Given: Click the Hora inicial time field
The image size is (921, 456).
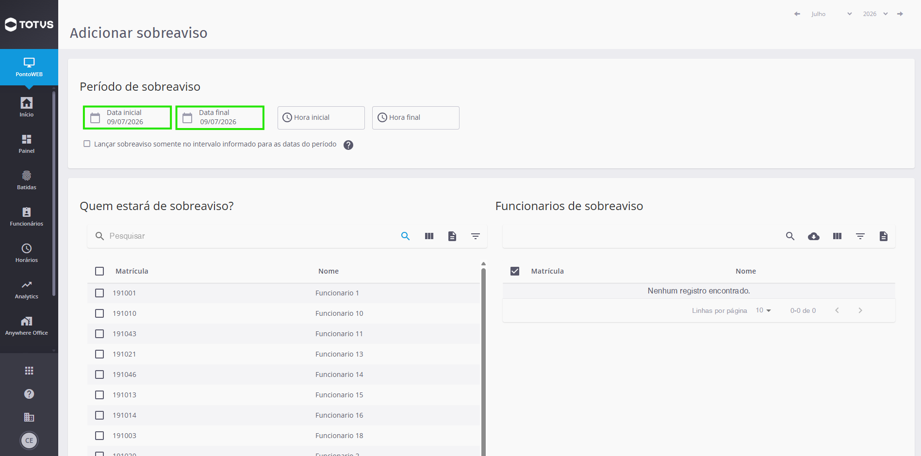Looking at the screenshot, I should pyautogui.click(x=321, y=118).
